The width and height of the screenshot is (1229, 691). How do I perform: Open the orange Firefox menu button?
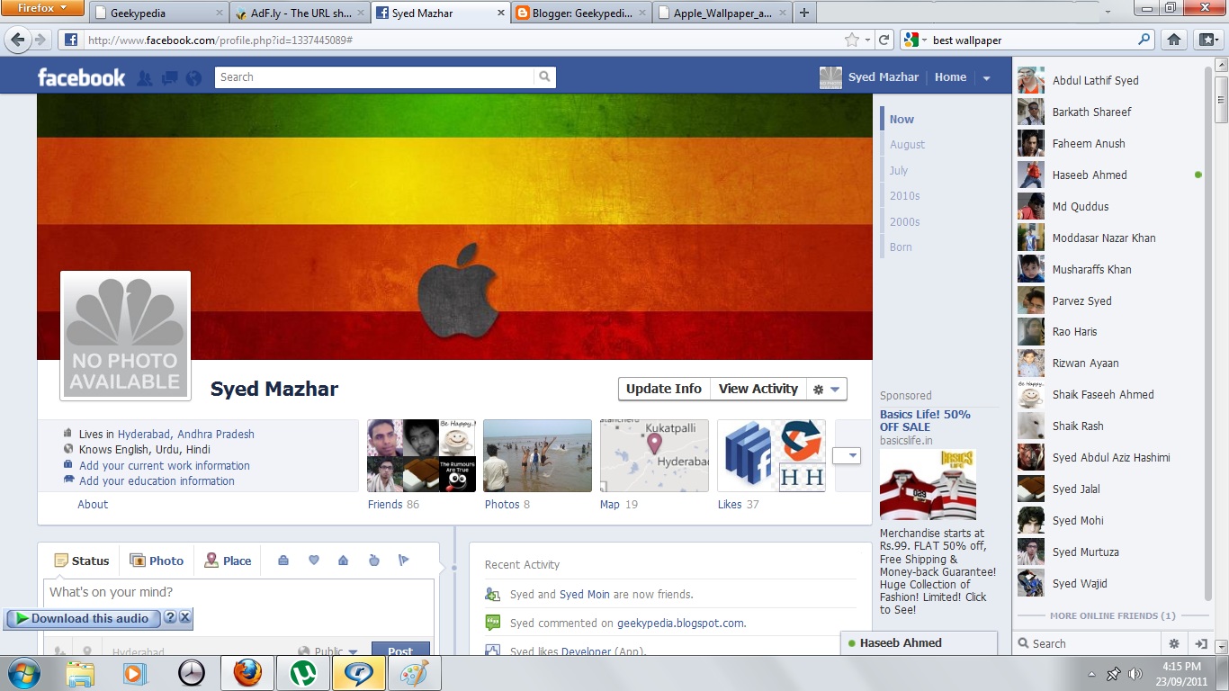click(x=42, y=8)
